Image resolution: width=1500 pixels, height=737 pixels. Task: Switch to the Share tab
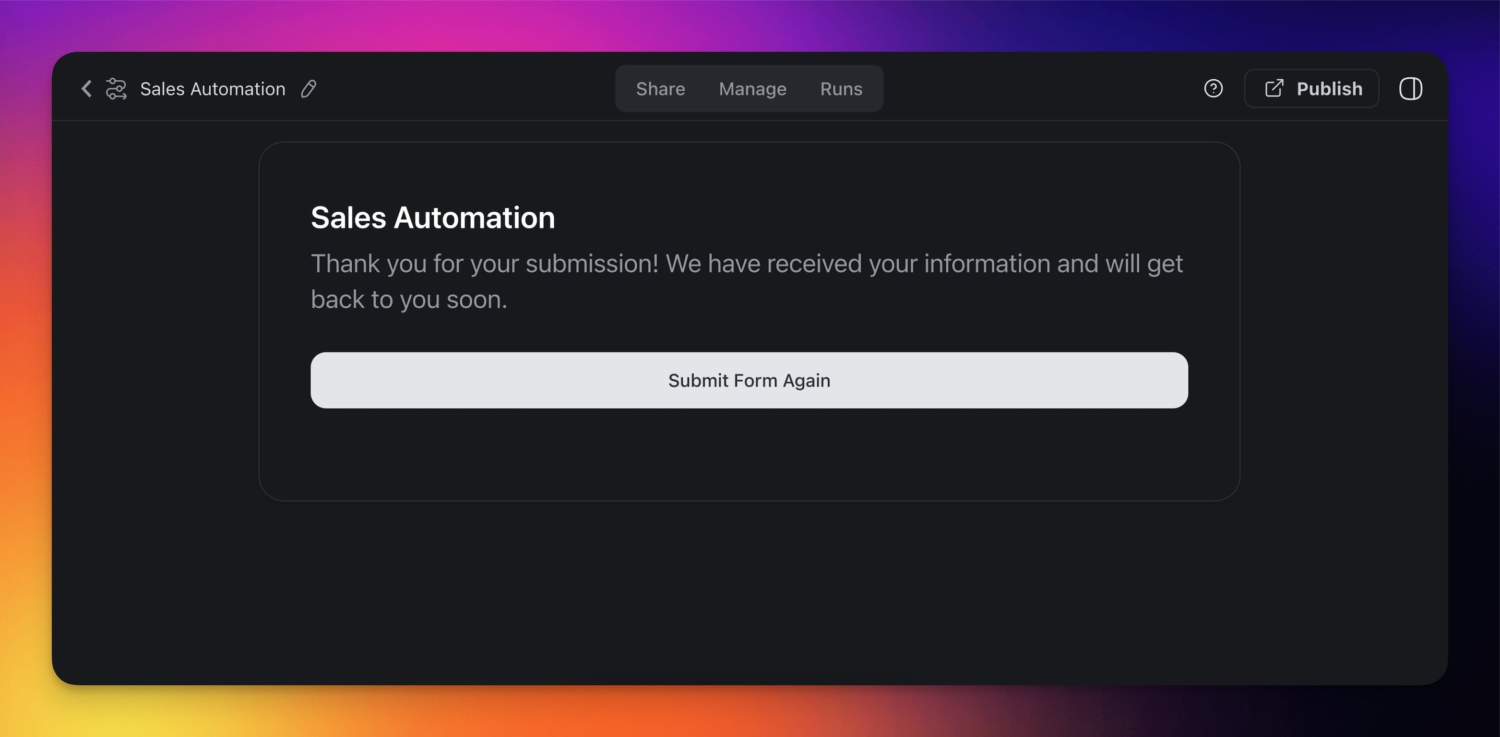tap(660, 89)
